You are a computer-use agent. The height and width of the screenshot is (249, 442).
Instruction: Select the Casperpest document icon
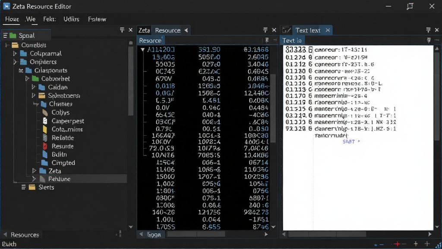tap(45, 121)
